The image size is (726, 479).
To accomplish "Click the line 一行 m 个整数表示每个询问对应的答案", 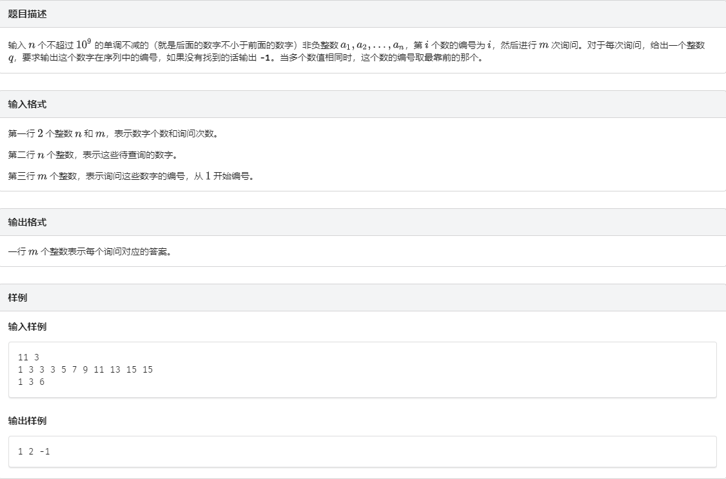I will tap(90, 252).
